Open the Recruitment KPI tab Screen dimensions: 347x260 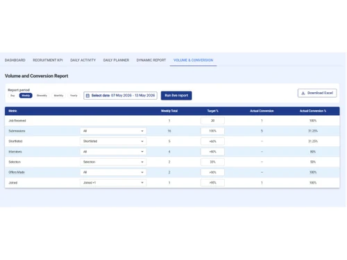48,60
